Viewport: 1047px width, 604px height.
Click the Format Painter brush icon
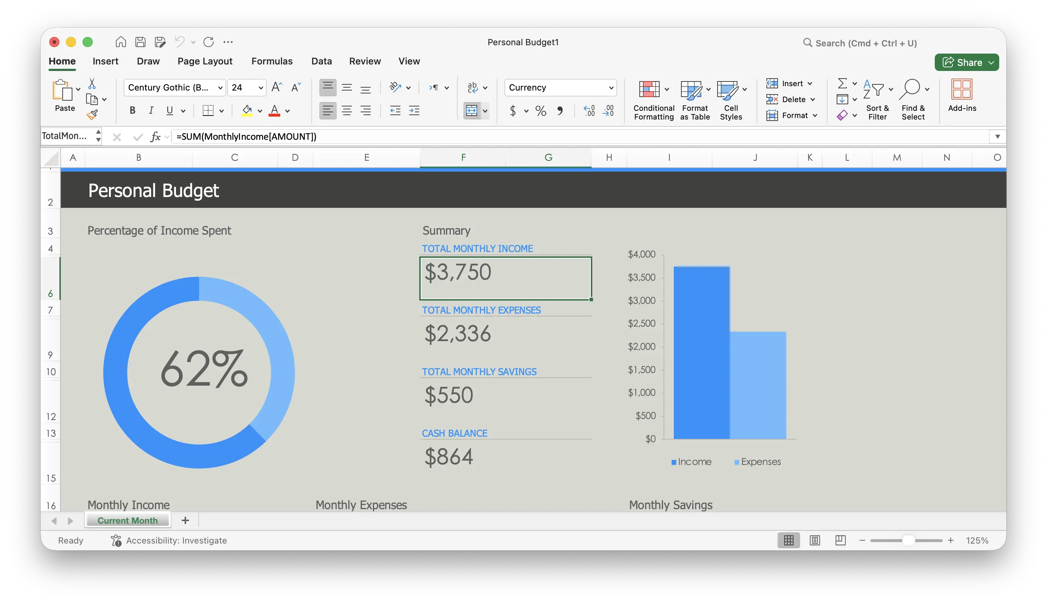pyautogui.click(x=92, y=115)
